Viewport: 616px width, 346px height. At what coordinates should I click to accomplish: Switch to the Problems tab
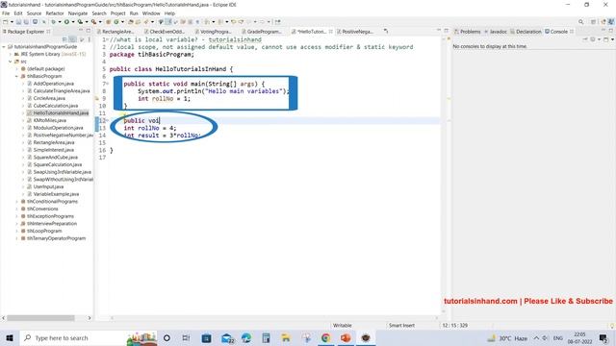pyautogui.click(x=468, y=32)
